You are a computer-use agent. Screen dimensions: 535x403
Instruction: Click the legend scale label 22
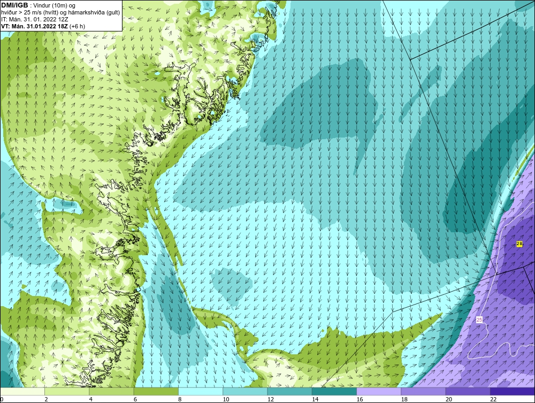[x=493, y=400]
